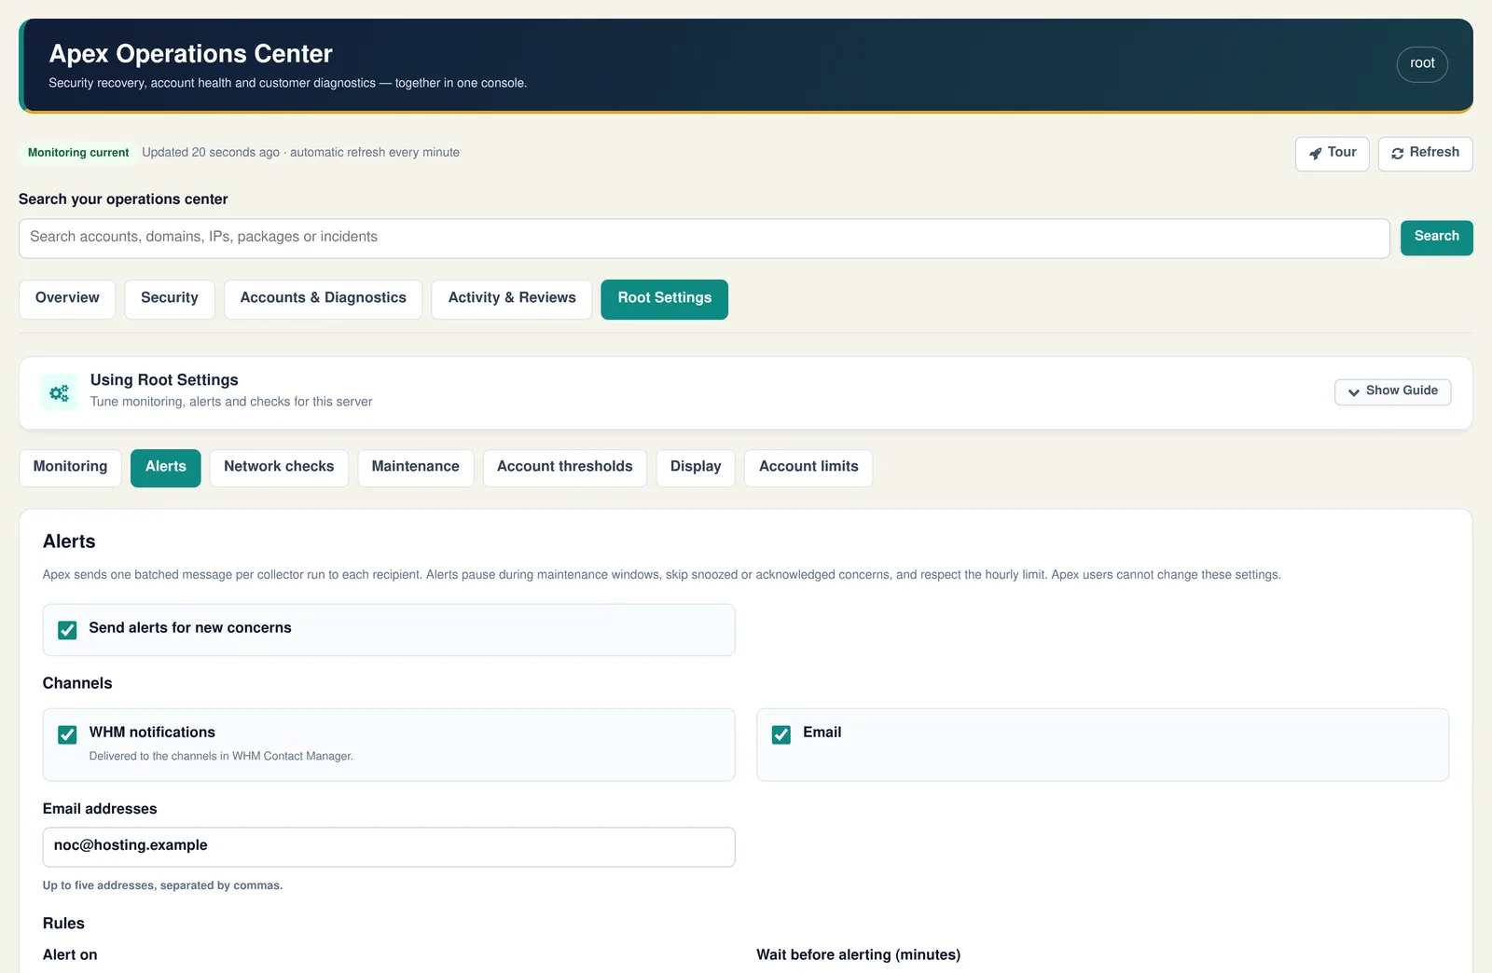Click the Apex Operations Center title

click(x=190, y=54)
